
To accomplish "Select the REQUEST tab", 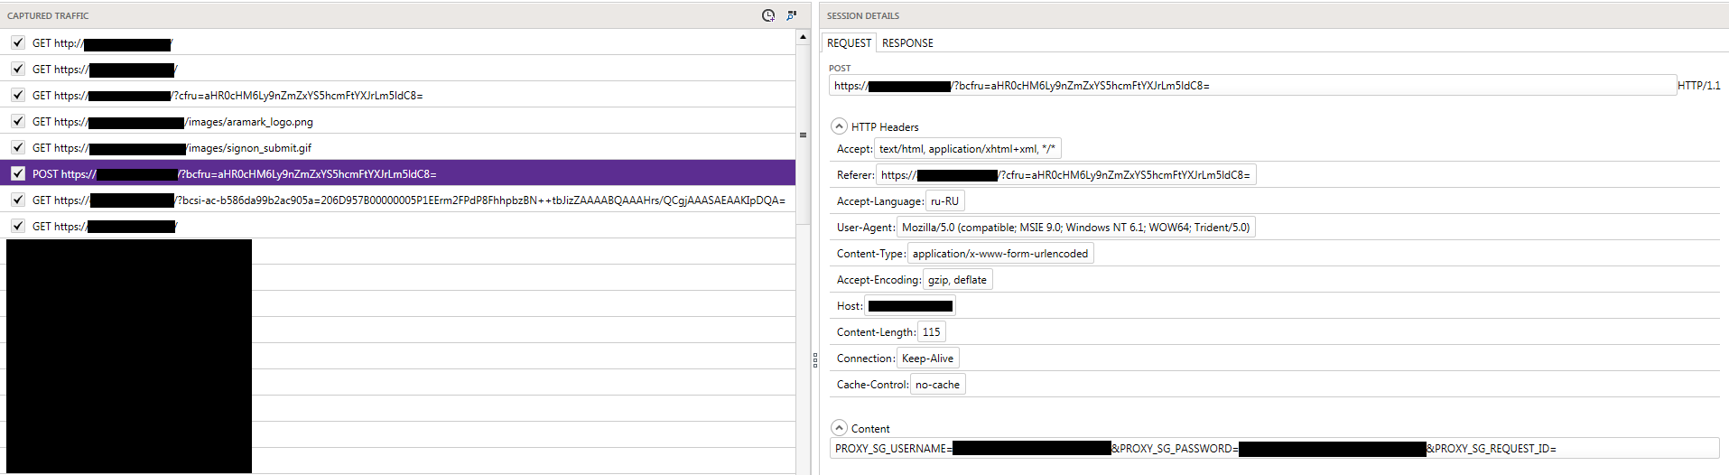I will (849, 43).
